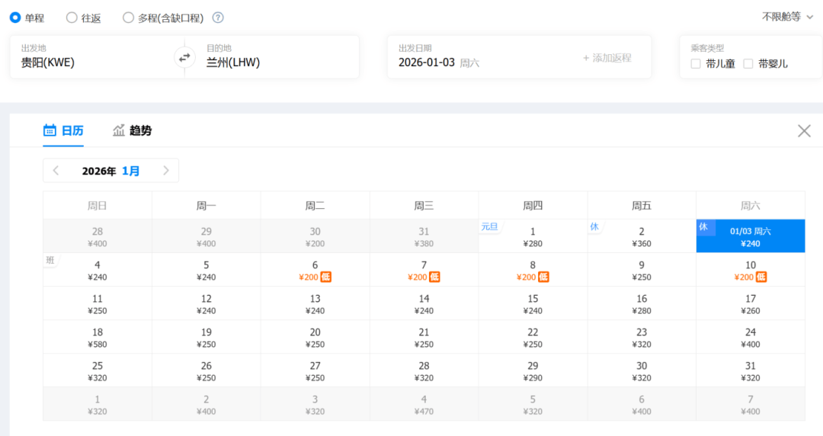Pick January 18 priced ¥580
823x436 pixels.
pyautogui.click(x=98, y=337)
